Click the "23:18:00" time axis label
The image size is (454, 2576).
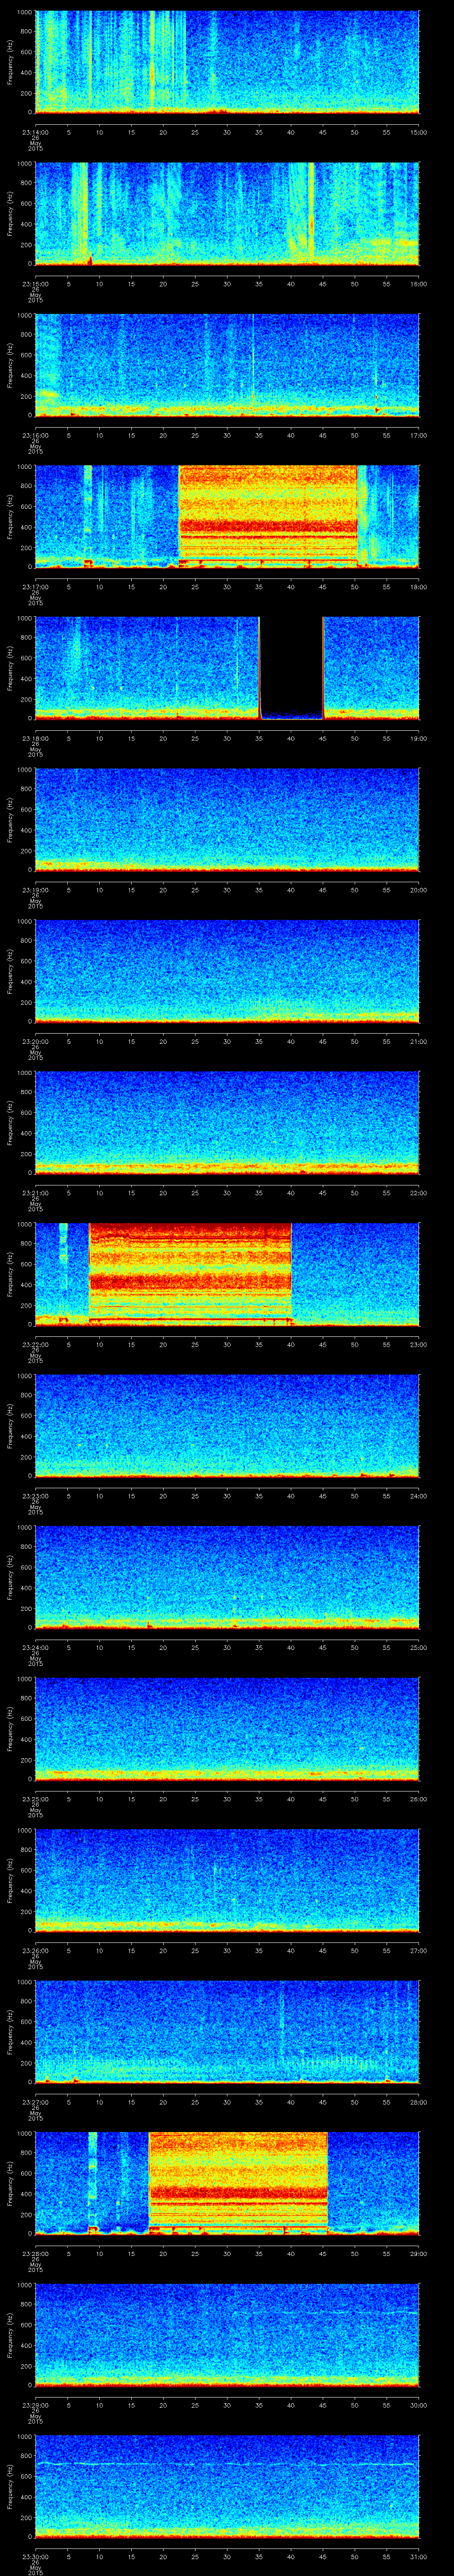click(35, 738)
